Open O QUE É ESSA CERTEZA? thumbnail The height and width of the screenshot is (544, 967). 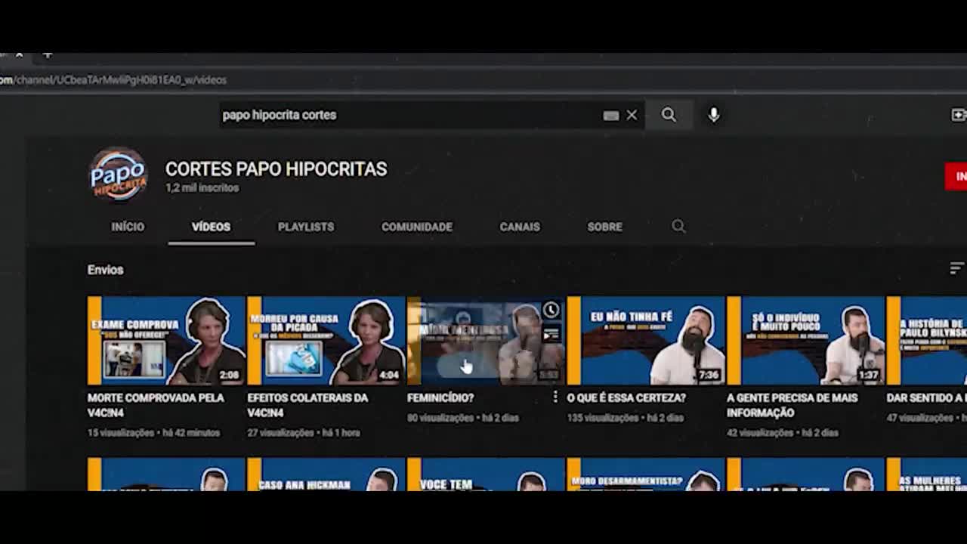coord(646,340)
